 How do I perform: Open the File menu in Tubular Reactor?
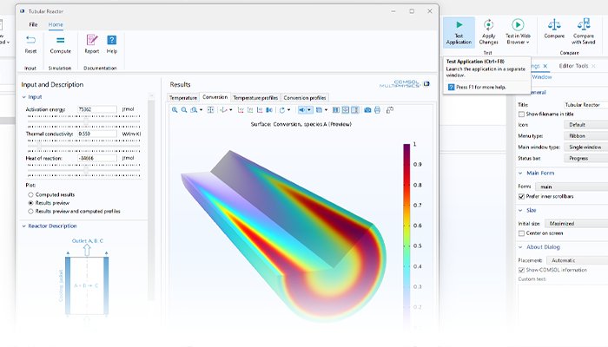click(x=33, y=24)
